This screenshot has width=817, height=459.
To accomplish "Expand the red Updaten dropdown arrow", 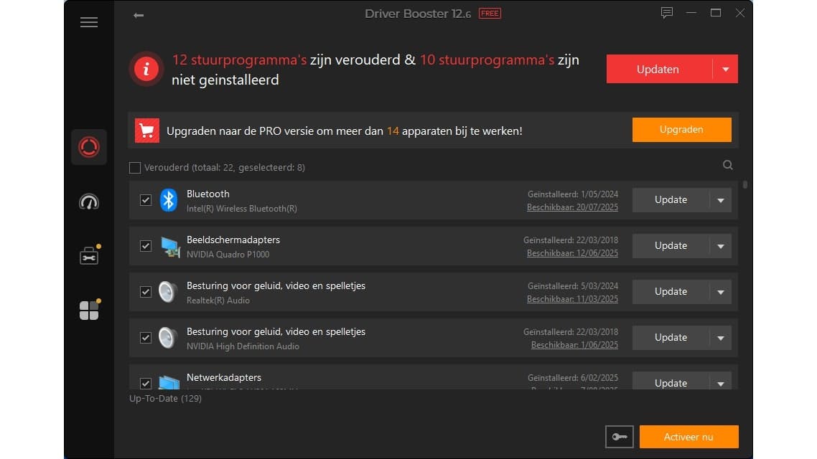I will (725, 70).
